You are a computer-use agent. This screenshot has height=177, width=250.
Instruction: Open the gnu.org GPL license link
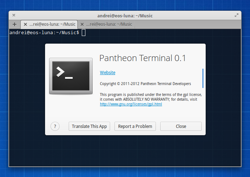pyautogui.click(x=131, y=104)
